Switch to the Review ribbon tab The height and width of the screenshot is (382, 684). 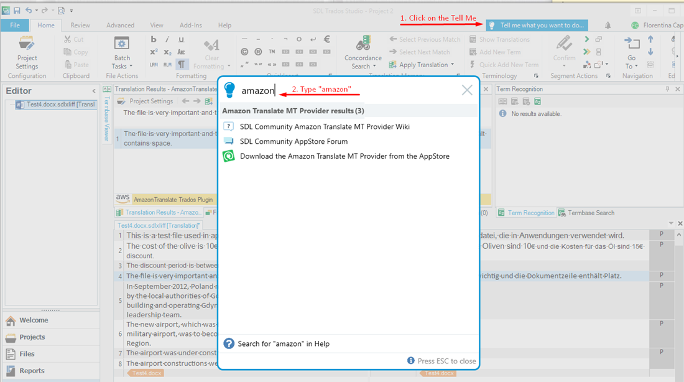(x=80, y=26)
